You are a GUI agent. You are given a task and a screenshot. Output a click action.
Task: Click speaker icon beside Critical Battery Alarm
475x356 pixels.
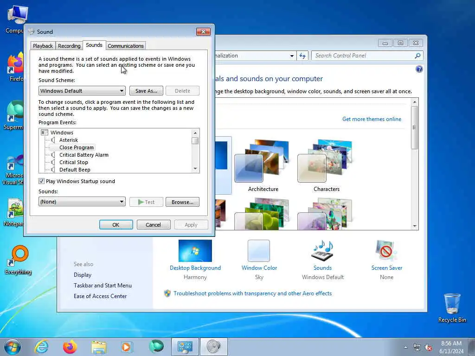53,155
